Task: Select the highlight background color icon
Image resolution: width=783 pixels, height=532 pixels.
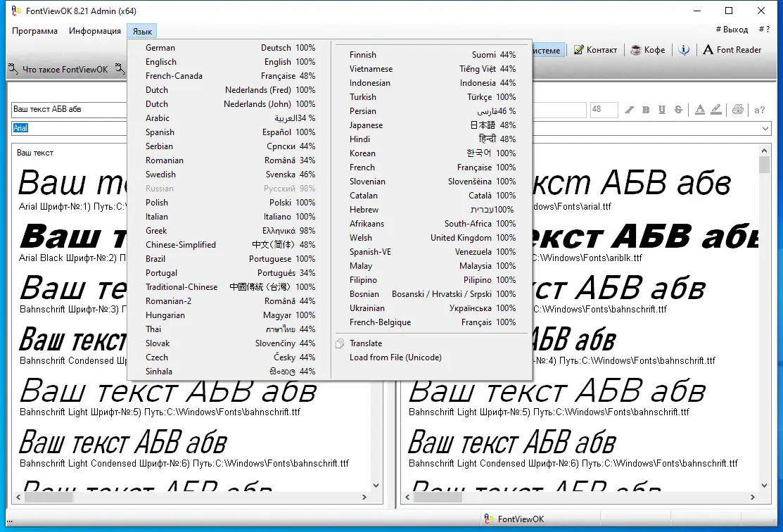Action: click(716, 109)
